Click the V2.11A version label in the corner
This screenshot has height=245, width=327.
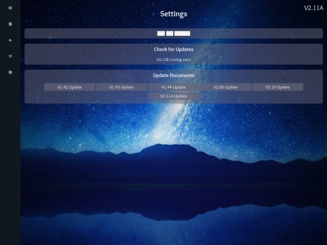(x=314, y=8)
